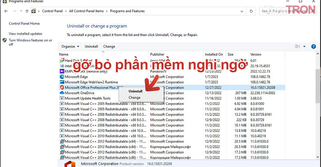The image size is (321, 167).
Task: Expand the chevron after All Control Panel Items
Action: click(x=107, y=11)
